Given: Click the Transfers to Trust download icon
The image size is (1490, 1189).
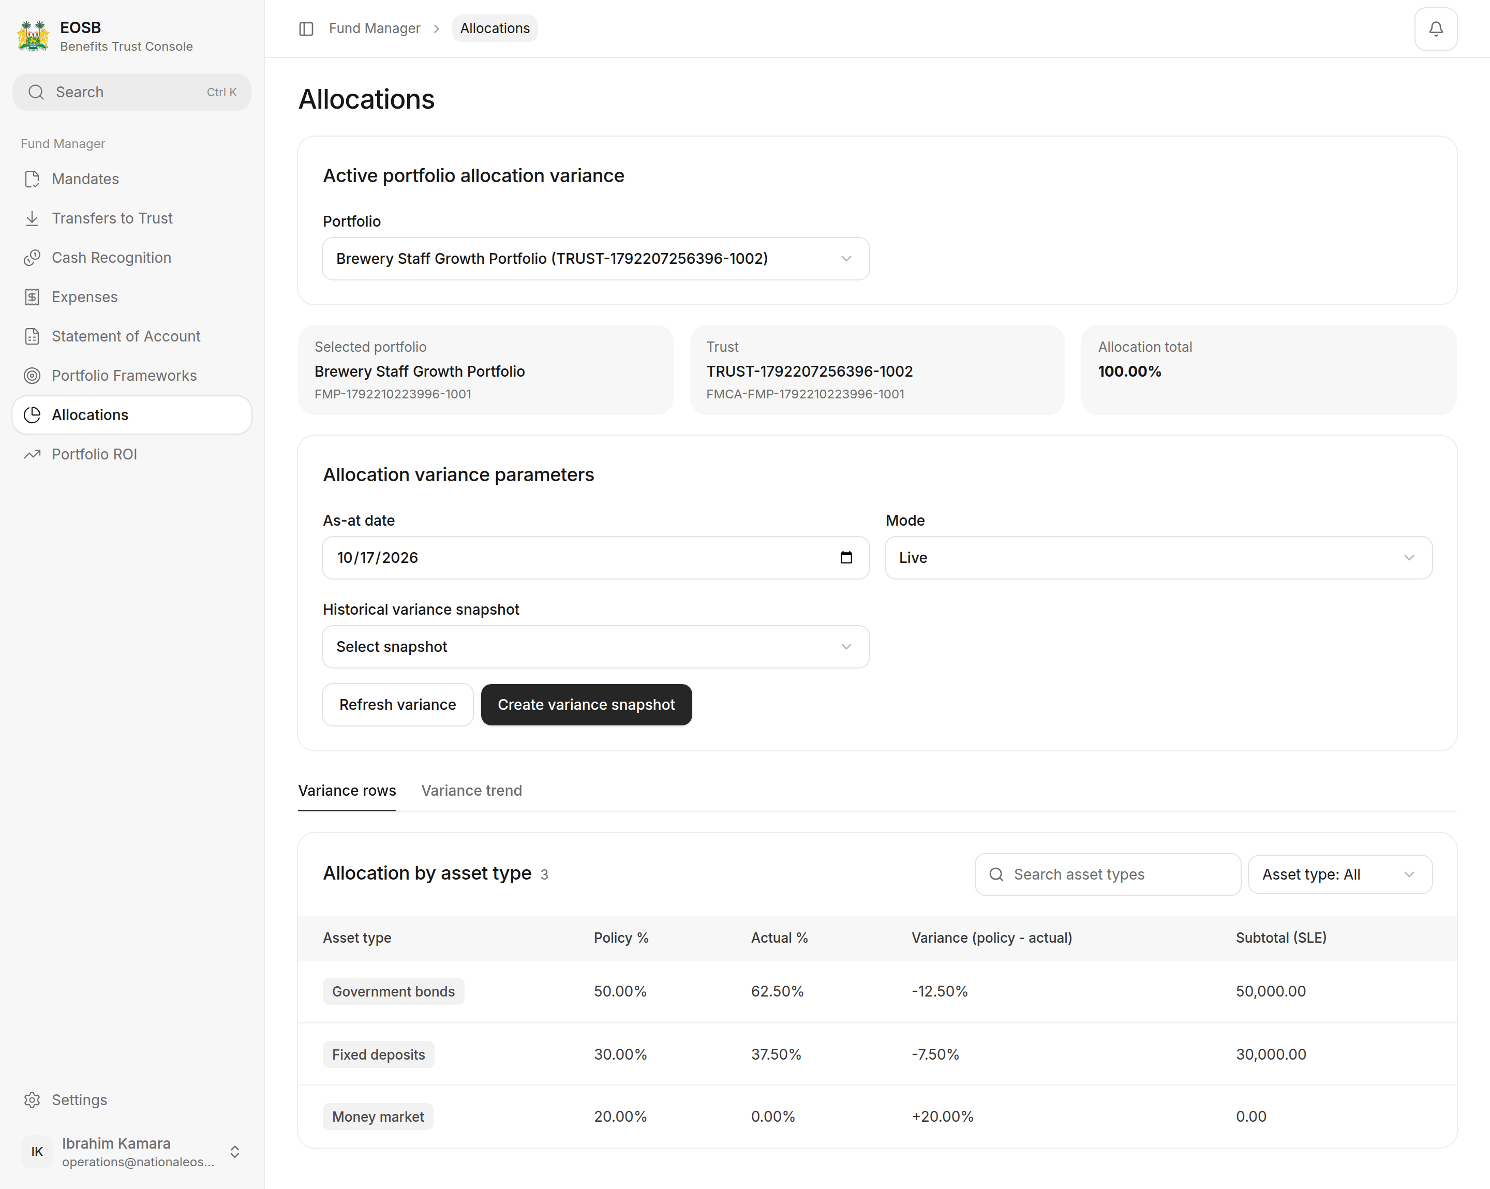Looking at the screenshot, I should pyautogui.click(x=32, y=218).
